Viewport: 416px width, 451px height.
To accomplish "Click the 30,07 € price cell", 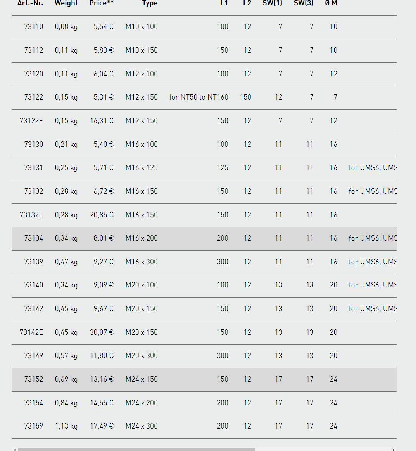I will point(102,332).
